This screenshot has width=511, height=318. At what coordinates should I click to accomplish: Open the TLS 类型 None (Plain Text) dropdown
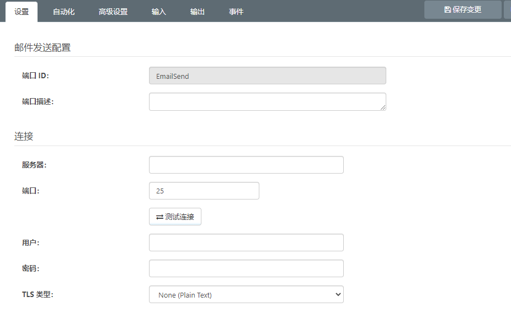[246, 295]
